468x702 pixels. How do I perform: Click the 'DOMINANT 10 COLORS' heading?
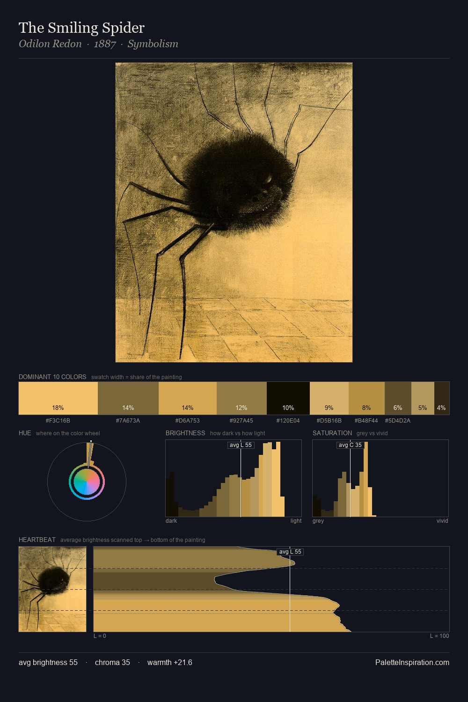pos(52,377)
